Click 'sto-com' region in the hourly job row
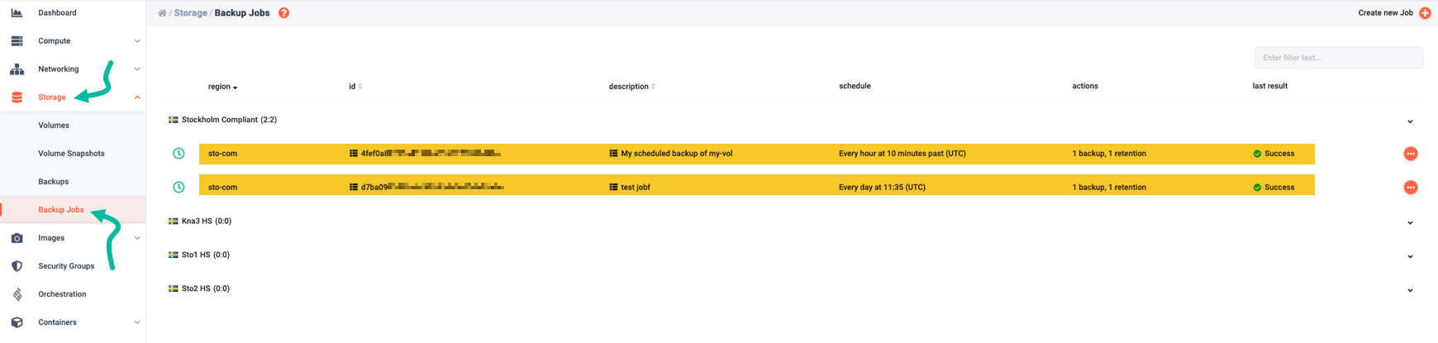 click(222, 154)
